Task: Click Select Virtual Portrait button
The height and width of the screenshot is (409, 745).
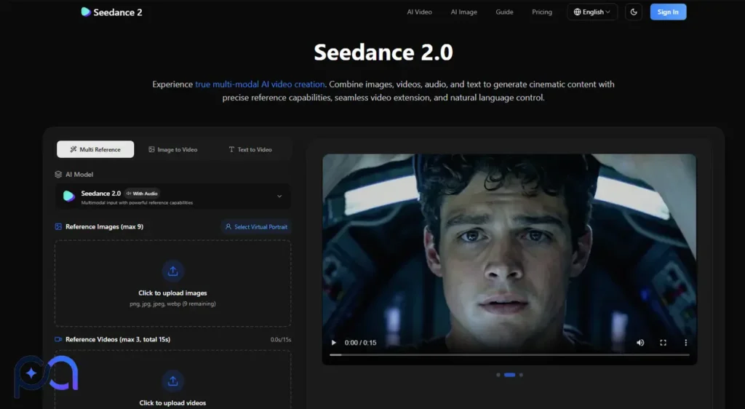Action: point(256,226)
